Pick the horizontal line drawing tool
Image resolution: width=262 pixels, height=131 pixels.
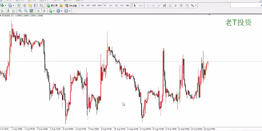pyautogui.click(x=154, y=5)
